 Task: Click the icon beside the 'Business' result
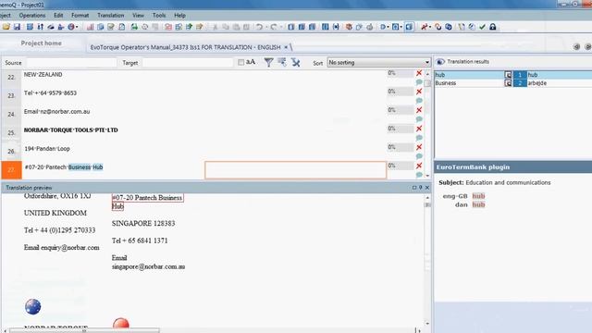tap(508, 83)
